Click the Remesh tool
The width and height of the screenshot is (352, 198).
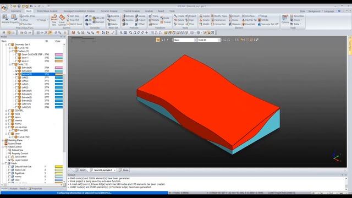pos(98,22)
